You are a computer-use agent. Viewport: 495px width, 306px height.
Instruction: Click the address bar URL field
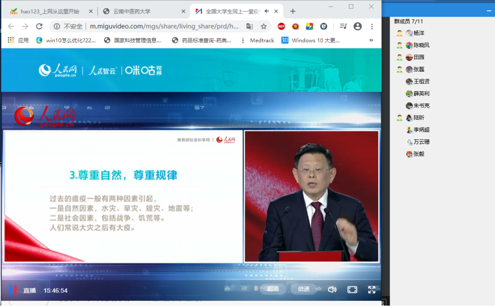[x=164, y=26]
